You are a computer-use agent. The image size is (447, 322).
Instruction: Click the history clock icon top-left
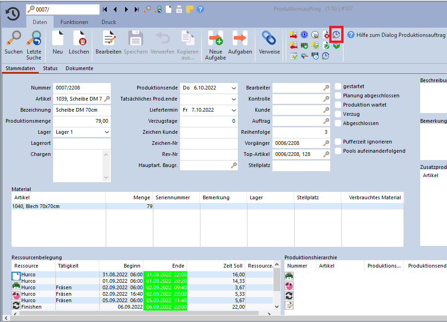click(12, 14)
